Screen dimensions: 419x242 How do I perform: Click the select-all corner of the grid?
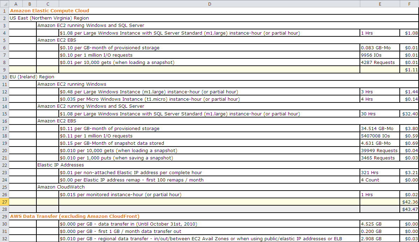pos(4,4)
